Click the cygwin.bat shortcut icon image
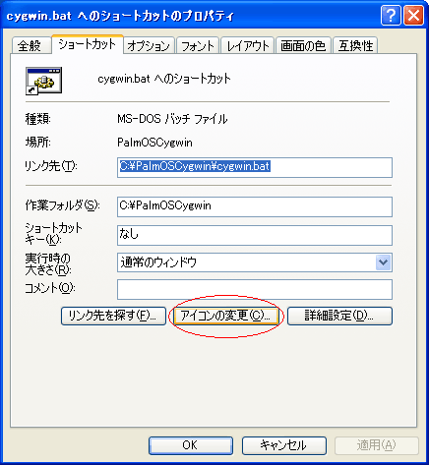Image resolution: width=429 pixels, height=465 pixels. (x=43, y=81)
